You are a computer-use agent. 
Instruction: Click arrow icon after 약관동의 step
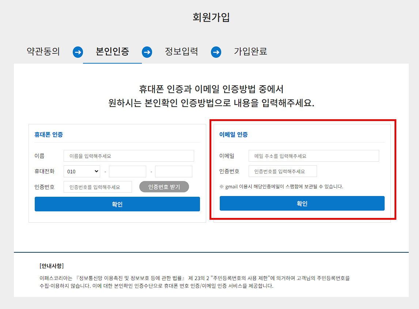pos(78,52)
